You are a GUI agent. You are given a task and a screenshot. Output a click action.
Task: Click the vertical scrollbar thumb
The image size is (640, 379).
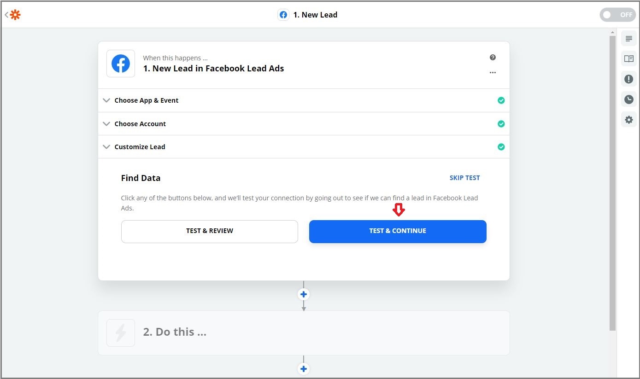click(x=612, y=183)
